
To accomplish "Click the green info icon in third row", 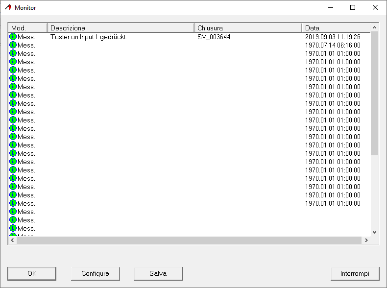I will (x=13, y=53).
